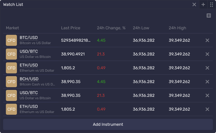The image size is (216, 133).
Task: Click the plus icon in Watch List header
Action: coord(203,4)
